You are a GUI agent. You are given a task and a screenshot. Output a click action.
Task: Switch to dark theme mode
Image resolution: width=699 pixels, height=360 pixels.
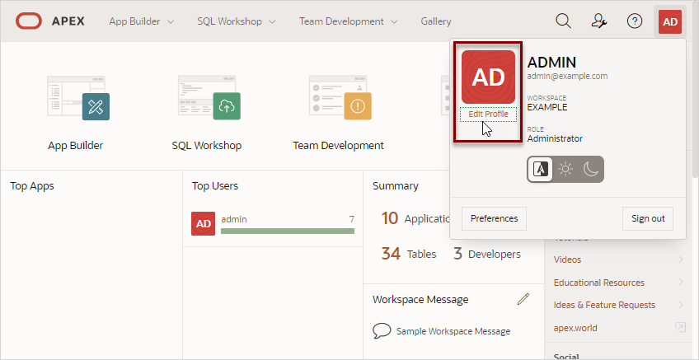pyautogui.click(x=591, y=170)
